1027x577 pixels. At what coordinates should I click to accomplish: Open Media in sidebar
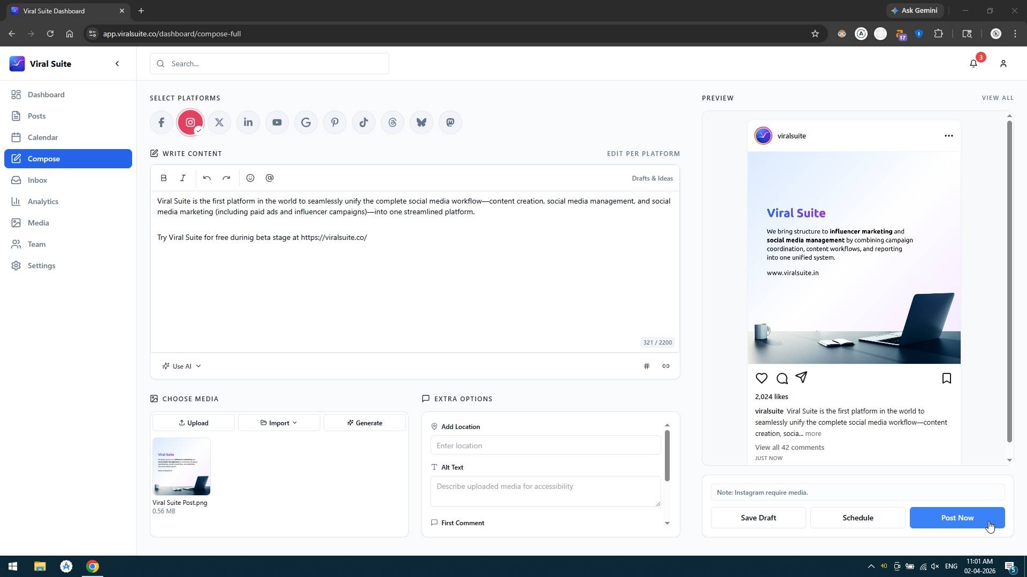click(x=68, y=223)
